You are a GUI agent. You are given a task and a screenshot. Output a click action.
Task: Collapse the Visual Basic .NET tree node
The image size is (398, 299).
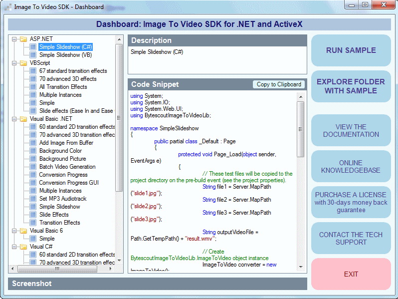click(x=14, y=119)
